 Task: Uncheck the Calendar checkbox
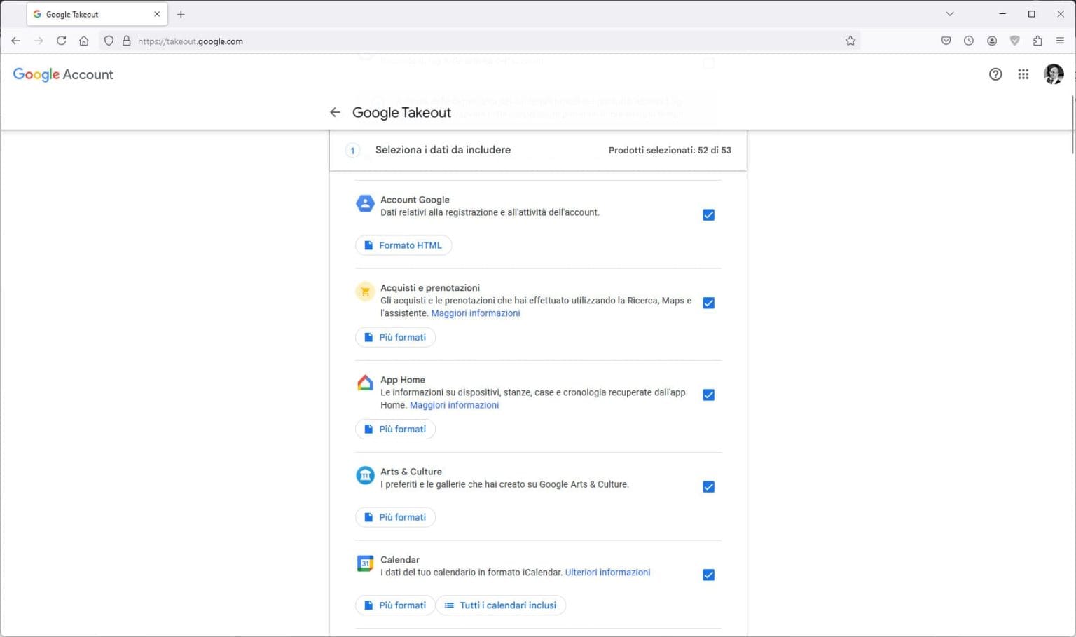[708, 575]
